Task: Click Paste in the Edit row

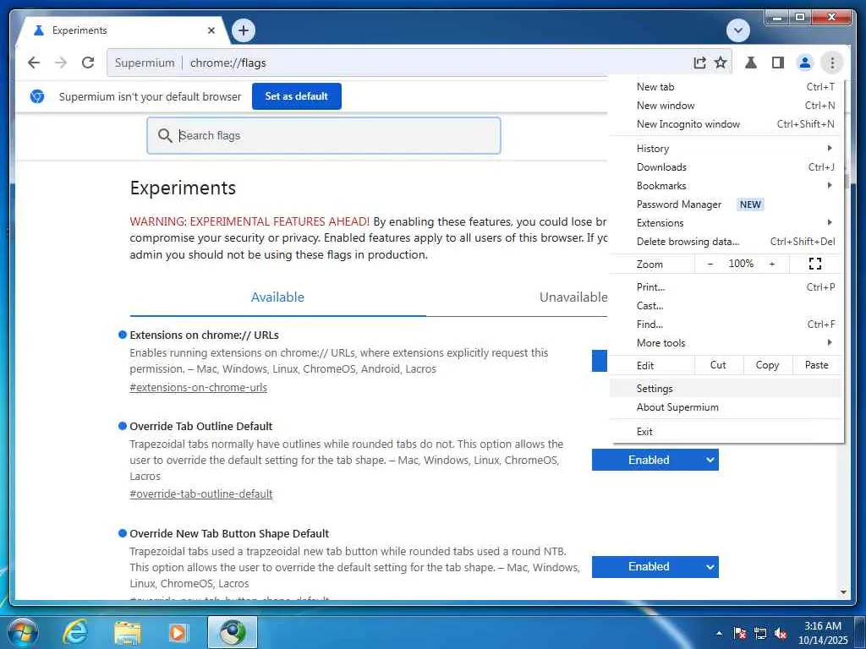Action: coord(816,365)
